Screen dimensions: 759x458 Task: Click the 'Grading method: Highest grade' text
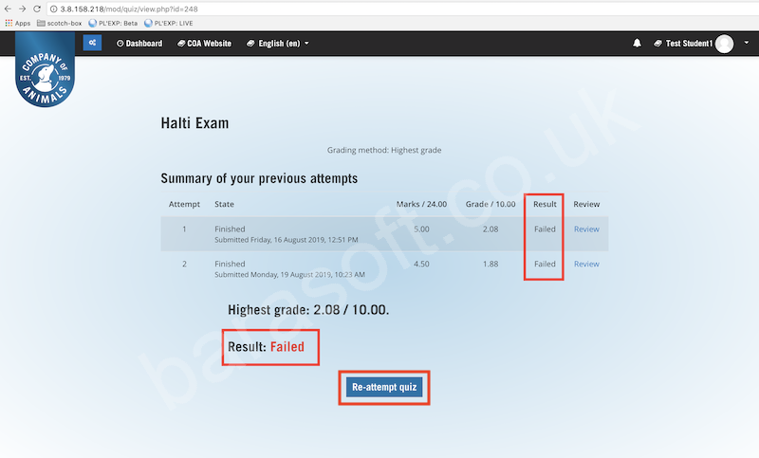pos(384,150)
